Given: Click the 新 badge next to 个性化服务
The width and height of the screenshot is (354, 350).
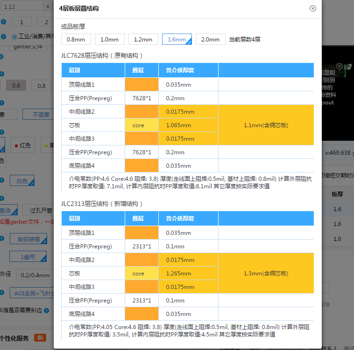Looking at the screenshot, I should point(40,338).
